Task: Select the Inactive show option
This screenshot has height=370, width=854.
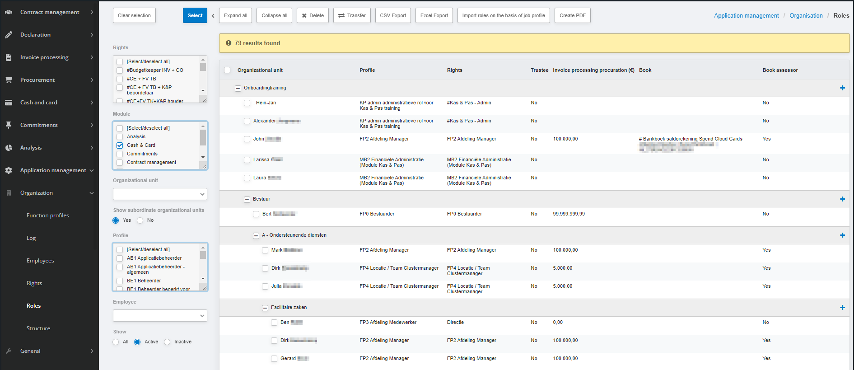Action: click(x=167, y=342)
